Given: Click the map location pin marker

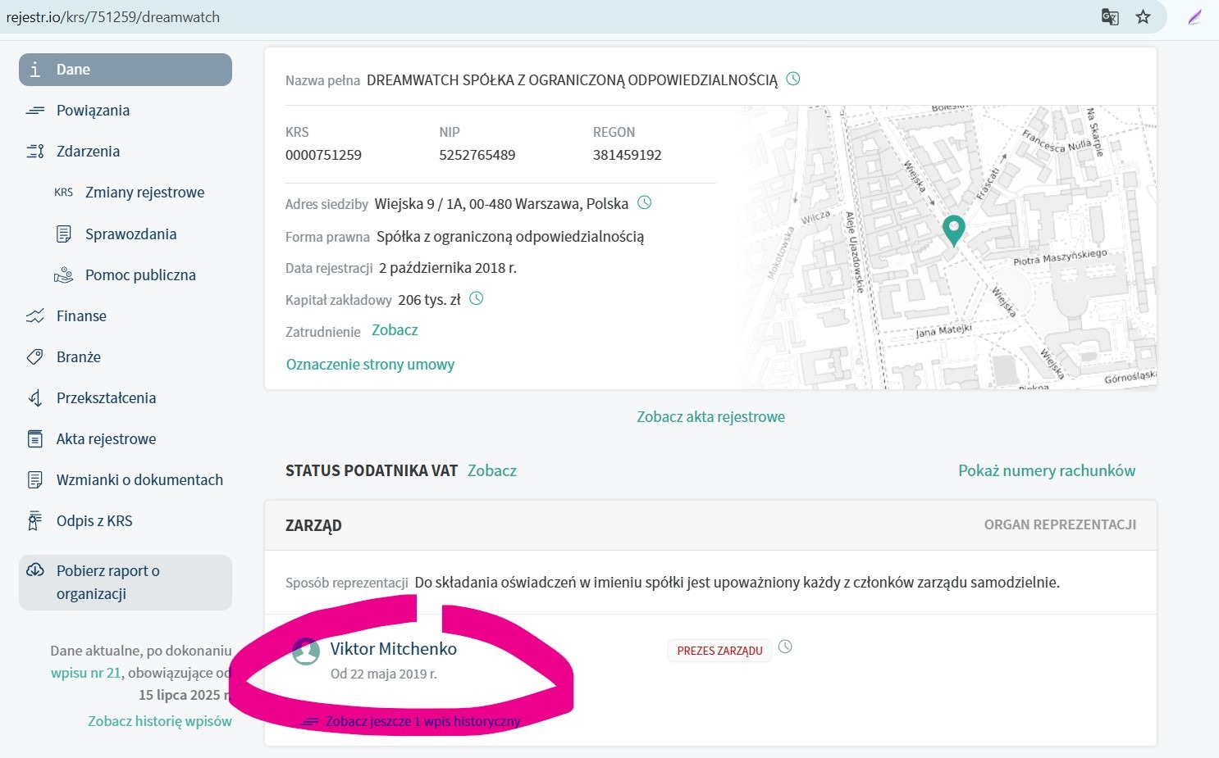Looking at the screenshot, I should (x=953, y=229).
